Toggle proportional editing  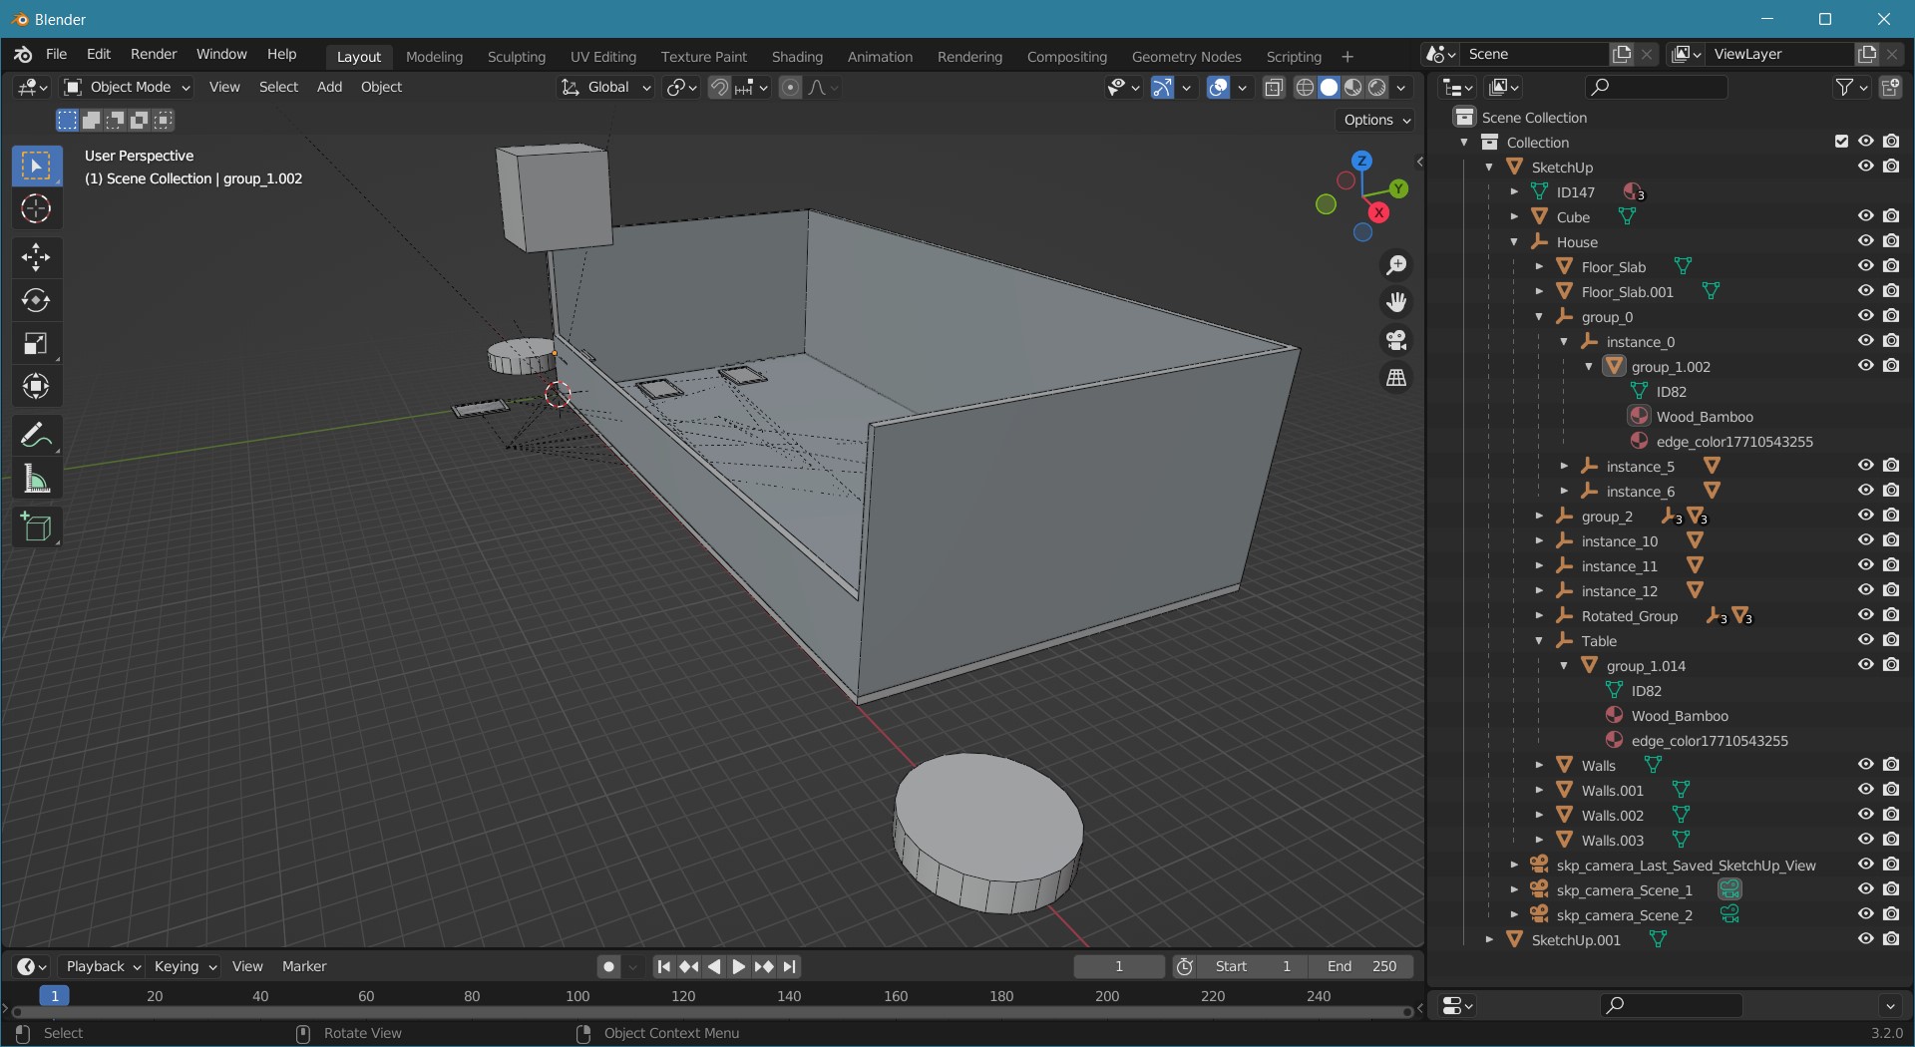pos(790,88)
